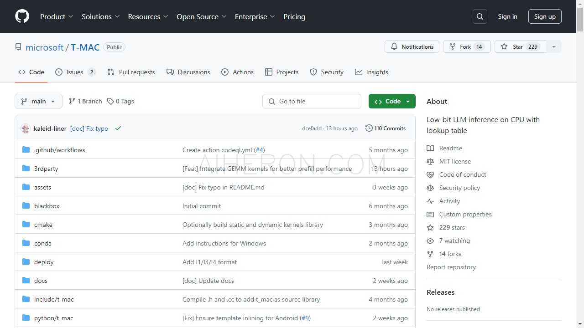Click the python/t_mac folder icon

[26, 318]
